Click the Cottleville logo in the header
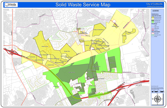This screenshot has width=167, height=108. point(11,5)
